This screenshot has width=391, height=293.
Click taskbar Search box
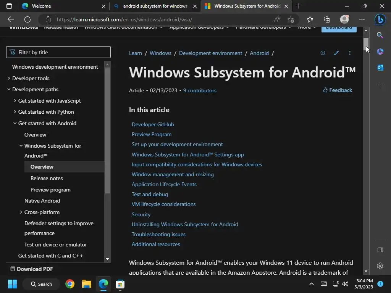pos(41,284)
